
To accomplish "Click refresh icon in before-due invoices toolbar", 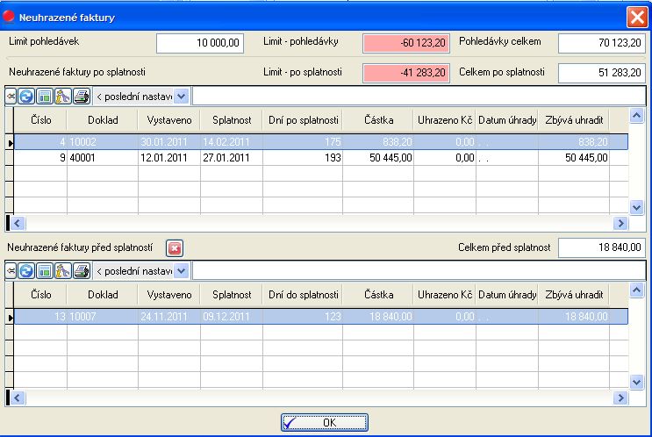I will [x=26, y=270].
